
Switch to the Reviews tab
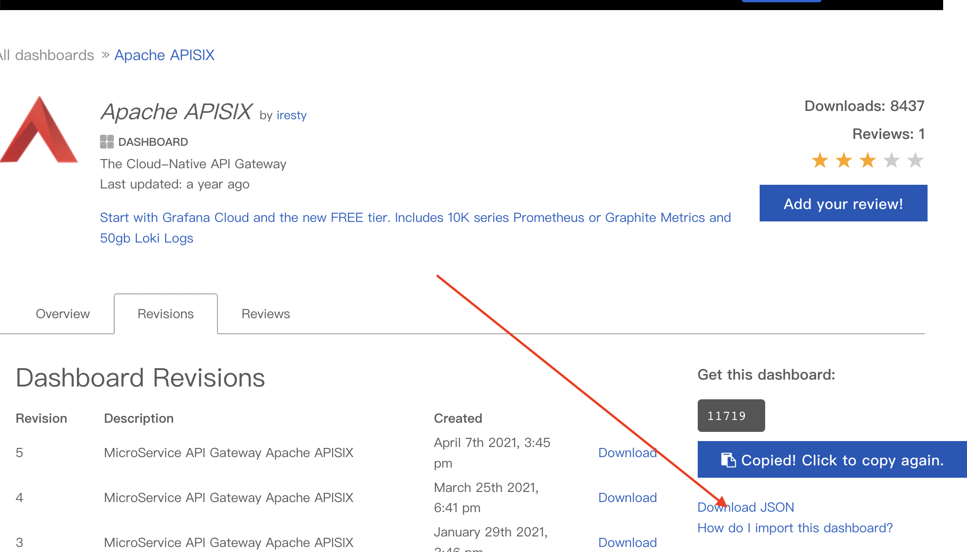pos(266,314)
